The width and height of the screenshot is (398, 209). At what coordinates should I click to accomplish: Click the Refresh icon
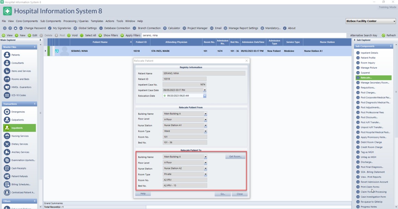(x=384, y=35)
